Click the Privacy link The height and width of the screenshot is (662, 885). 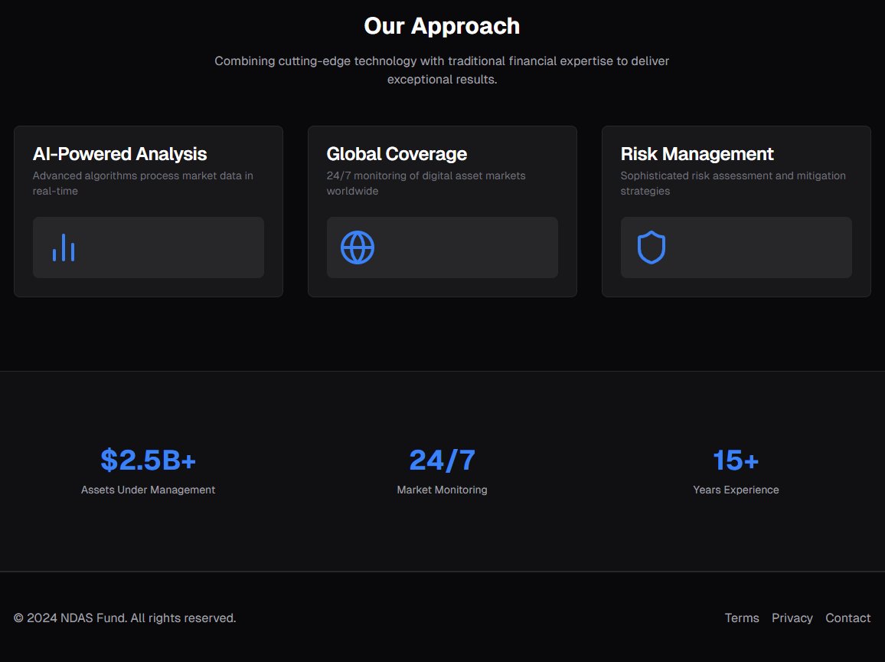(792, 618)
